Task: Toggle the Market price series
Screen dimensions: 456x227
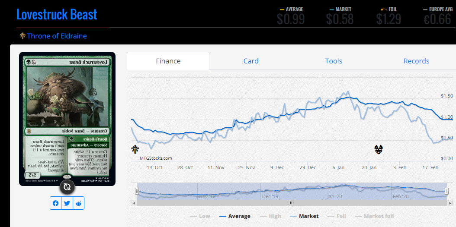Action: [304, 216]
